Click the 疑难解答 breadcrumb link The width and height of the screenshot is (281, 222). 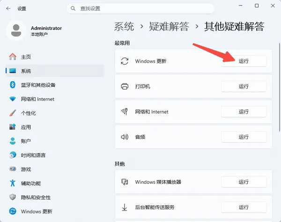pyautogui.click(x=169, y=26)
